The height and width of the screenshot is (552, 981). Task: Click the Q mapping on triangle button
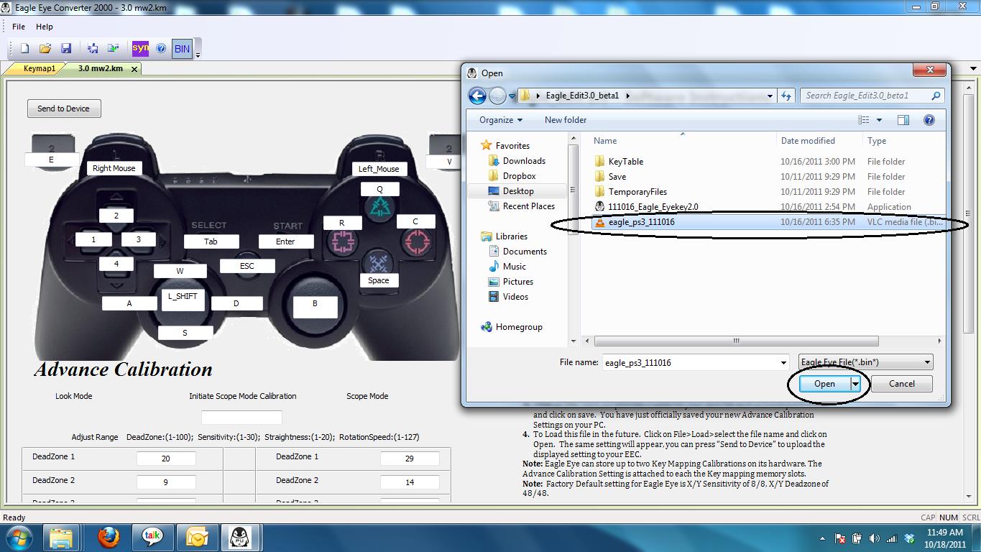380,189
